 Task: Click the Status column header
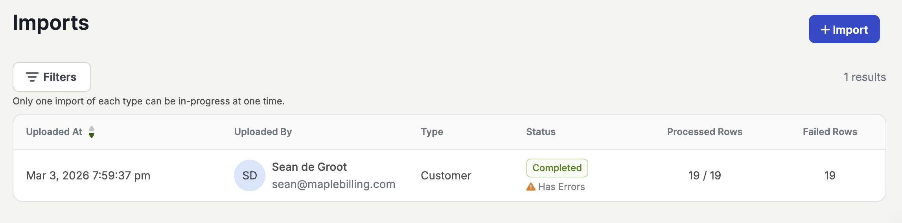click(x=541, y=132)
